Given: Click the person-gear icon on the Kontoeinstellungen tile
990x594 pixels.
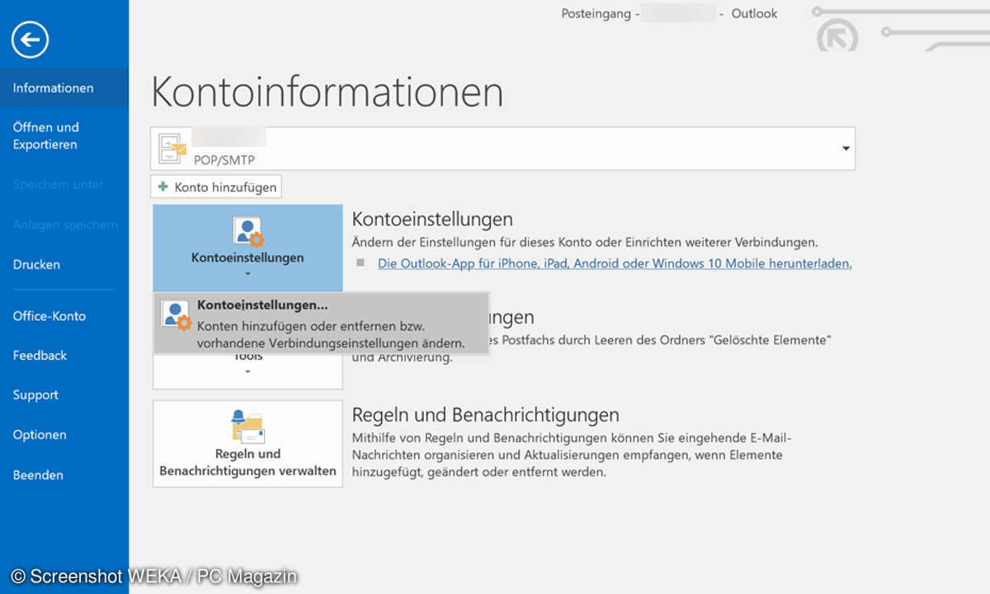Looking at the screenshot, I should tap(247, 232).
